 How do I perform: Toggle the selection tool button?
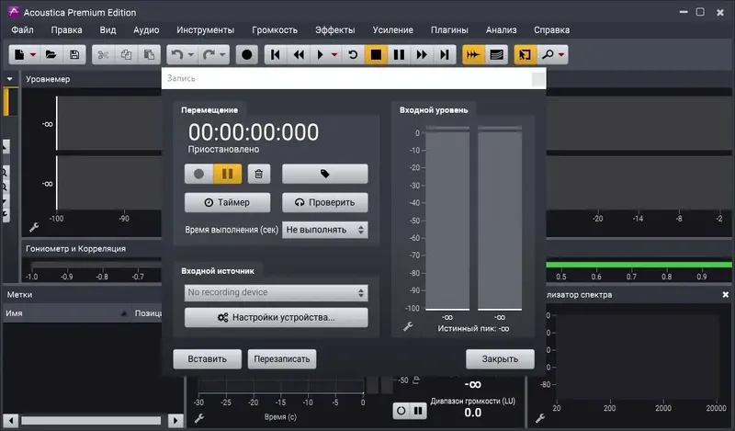[x=525, y=55]
